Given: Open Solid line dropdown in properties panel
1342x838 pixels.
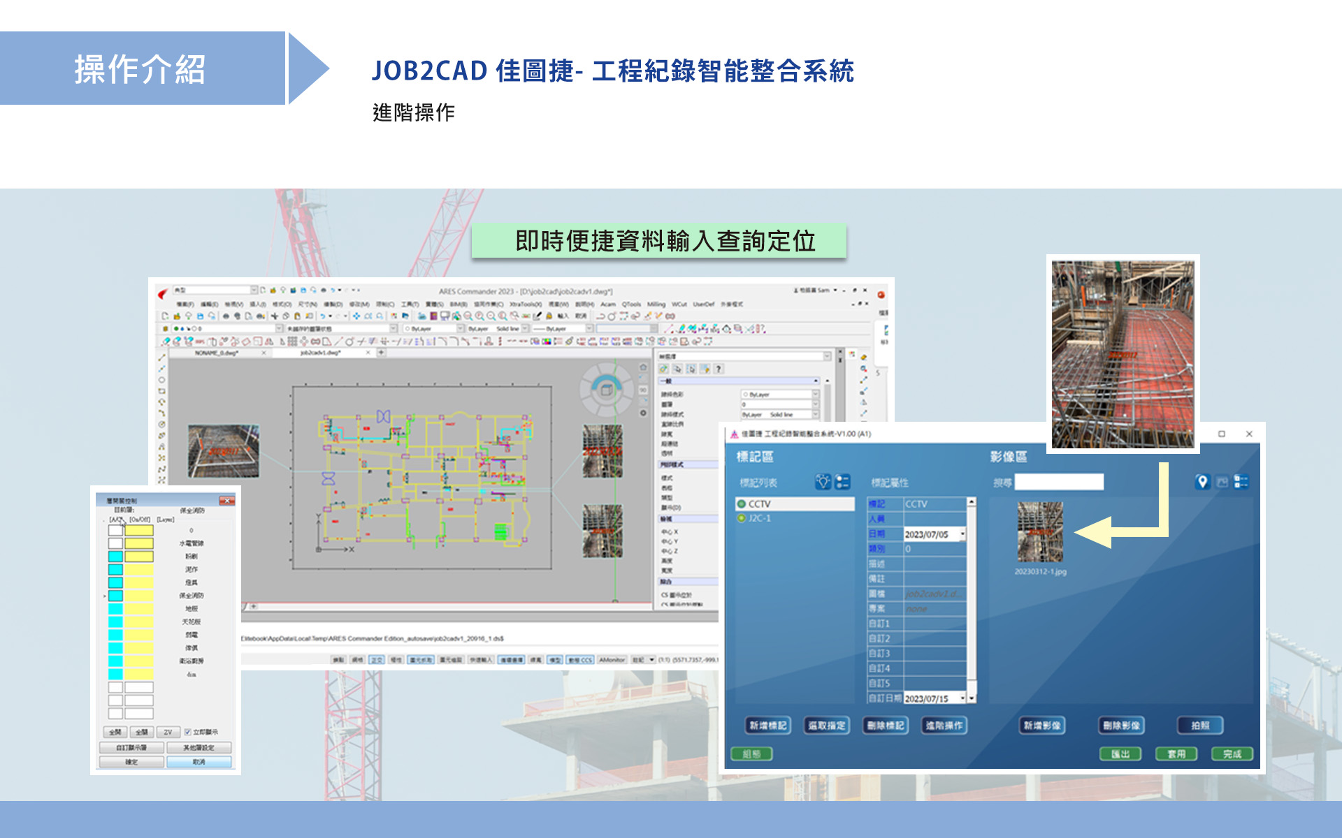Looking at the screenshot, I should (815, 414).
